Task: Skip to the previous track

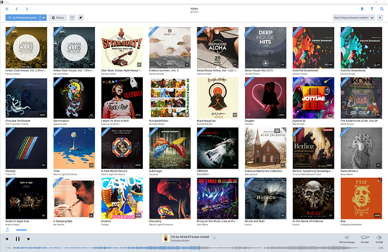Action: pos(7,239)
